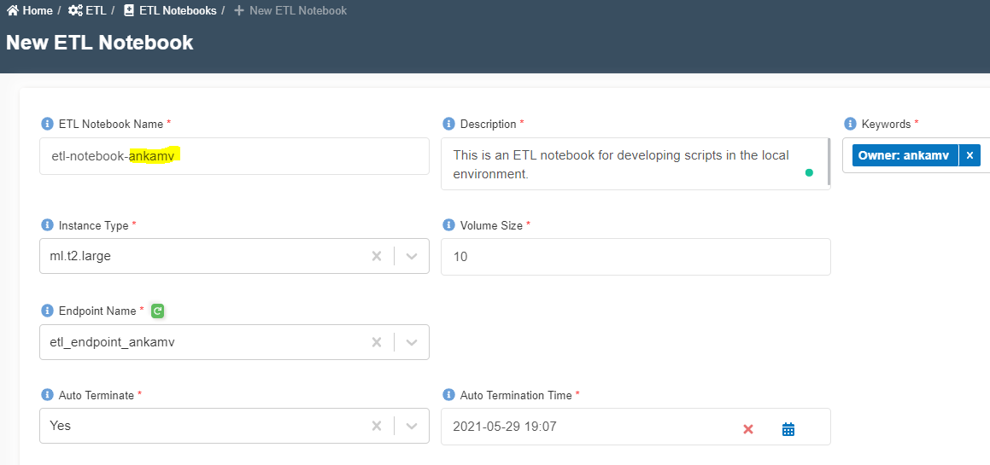Click the Auto Termination Time label
This screenshot has height=465, width=990.
pos(516,395)
